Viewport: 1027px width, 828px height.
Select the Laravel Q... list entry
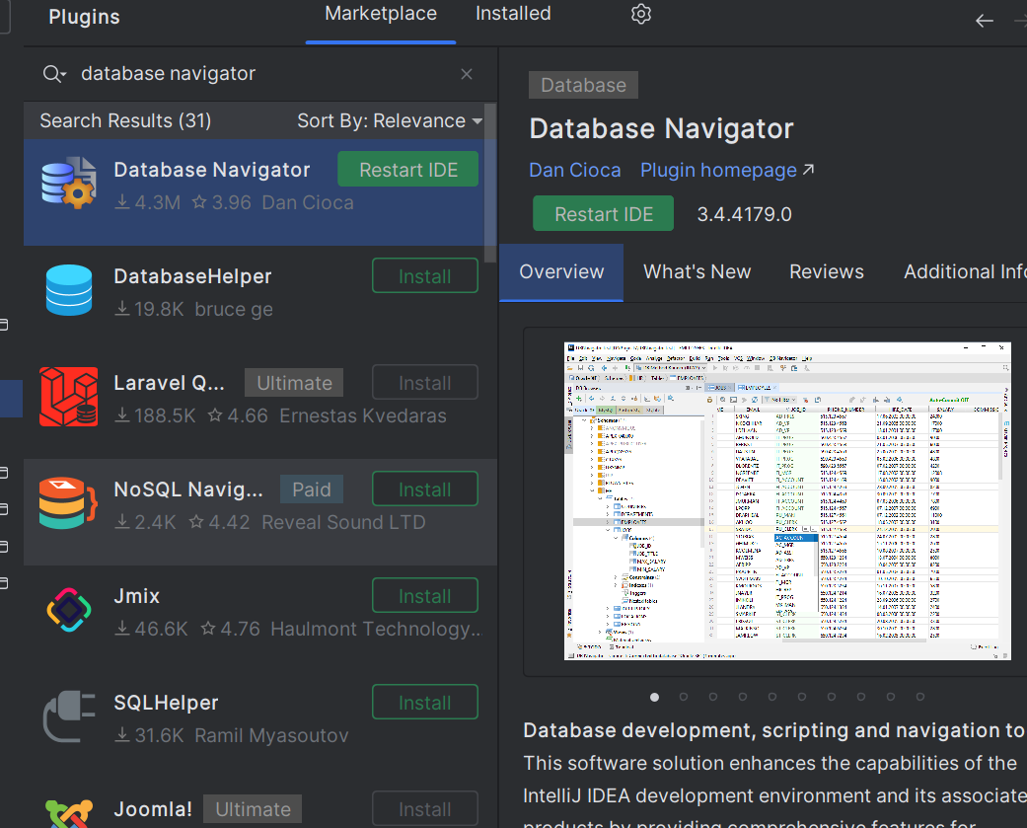pyautogui.click(x=259, y=406)
